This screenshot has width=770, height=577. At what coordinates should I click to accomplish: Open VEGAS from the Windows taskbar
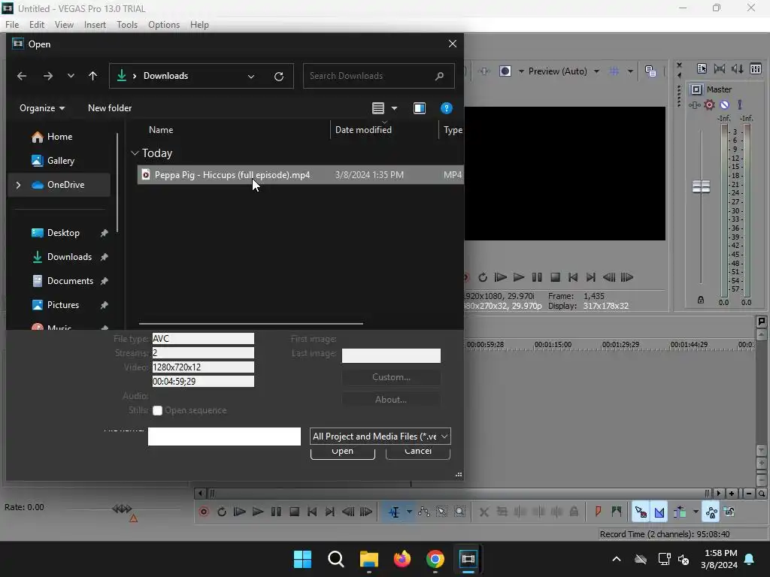tap(468, 559)
